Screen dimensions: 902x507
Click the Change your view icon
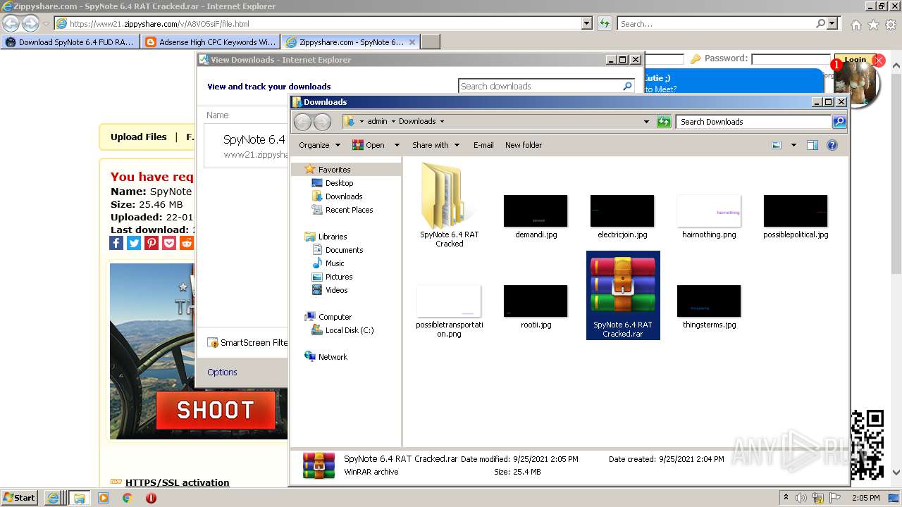(777, 145)
